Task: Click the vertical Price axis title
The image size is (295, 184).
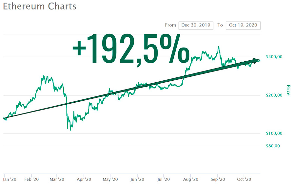Action: click(x=288, y=90)
